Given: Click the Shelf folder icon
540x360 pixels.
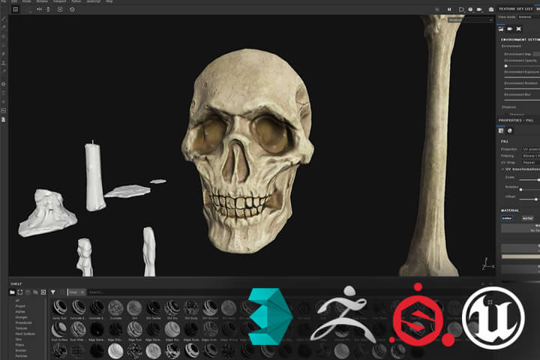Looking at the screenshot, I should point(13,292).
